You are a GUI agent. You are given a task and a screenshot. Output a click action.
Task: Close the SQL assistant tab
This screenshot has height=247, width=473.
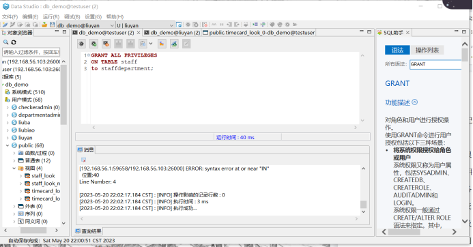(407, 33)
